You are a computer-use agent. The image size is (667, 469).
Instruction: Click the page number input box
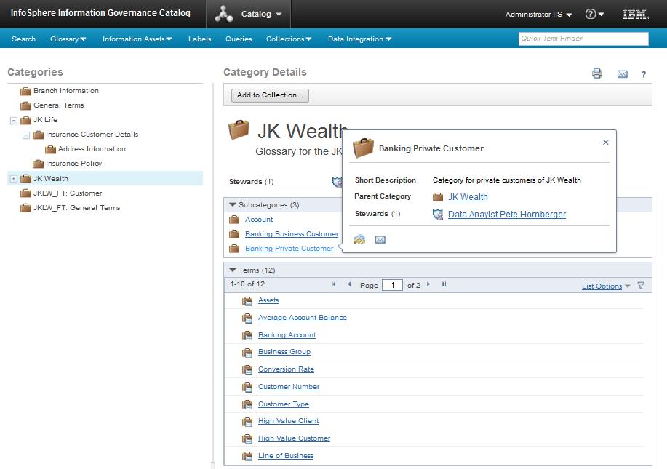392,285
